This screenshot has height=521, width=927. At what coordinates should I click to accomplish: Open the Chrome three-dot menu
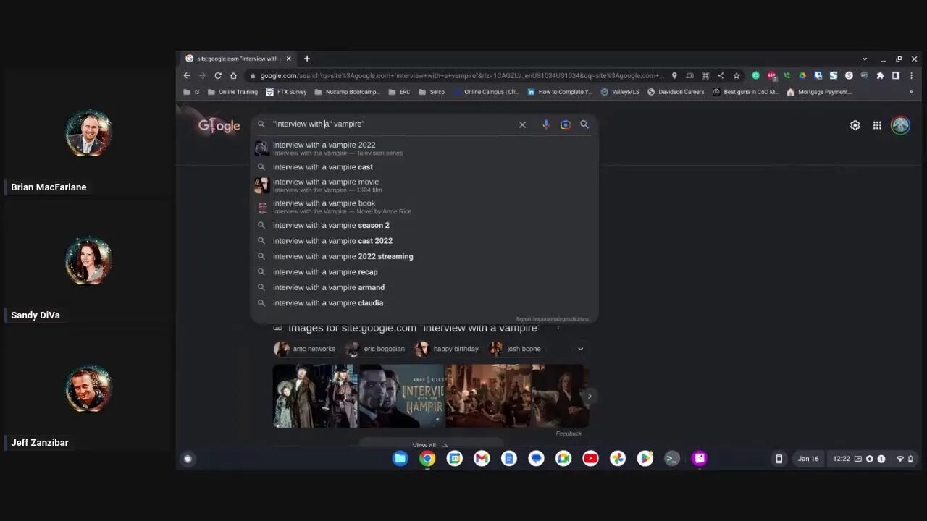[911, 75]
